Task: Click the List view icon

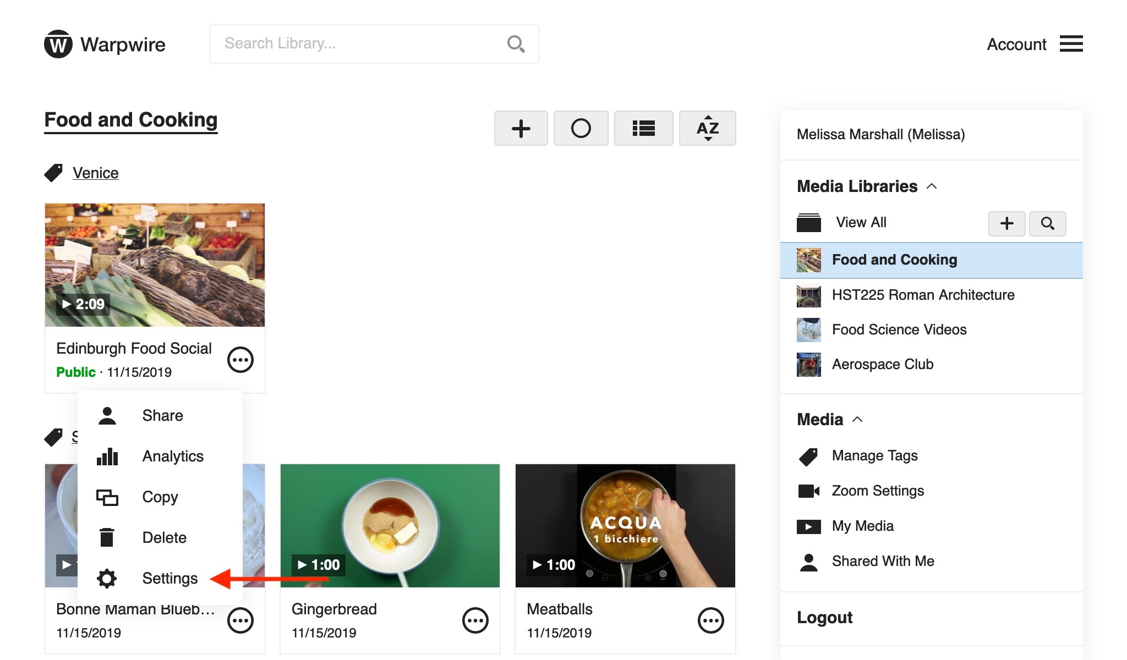Action: point(644,128)
